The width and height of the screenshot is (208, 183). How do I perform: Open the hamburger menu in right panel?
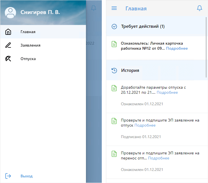click(114, 8)
